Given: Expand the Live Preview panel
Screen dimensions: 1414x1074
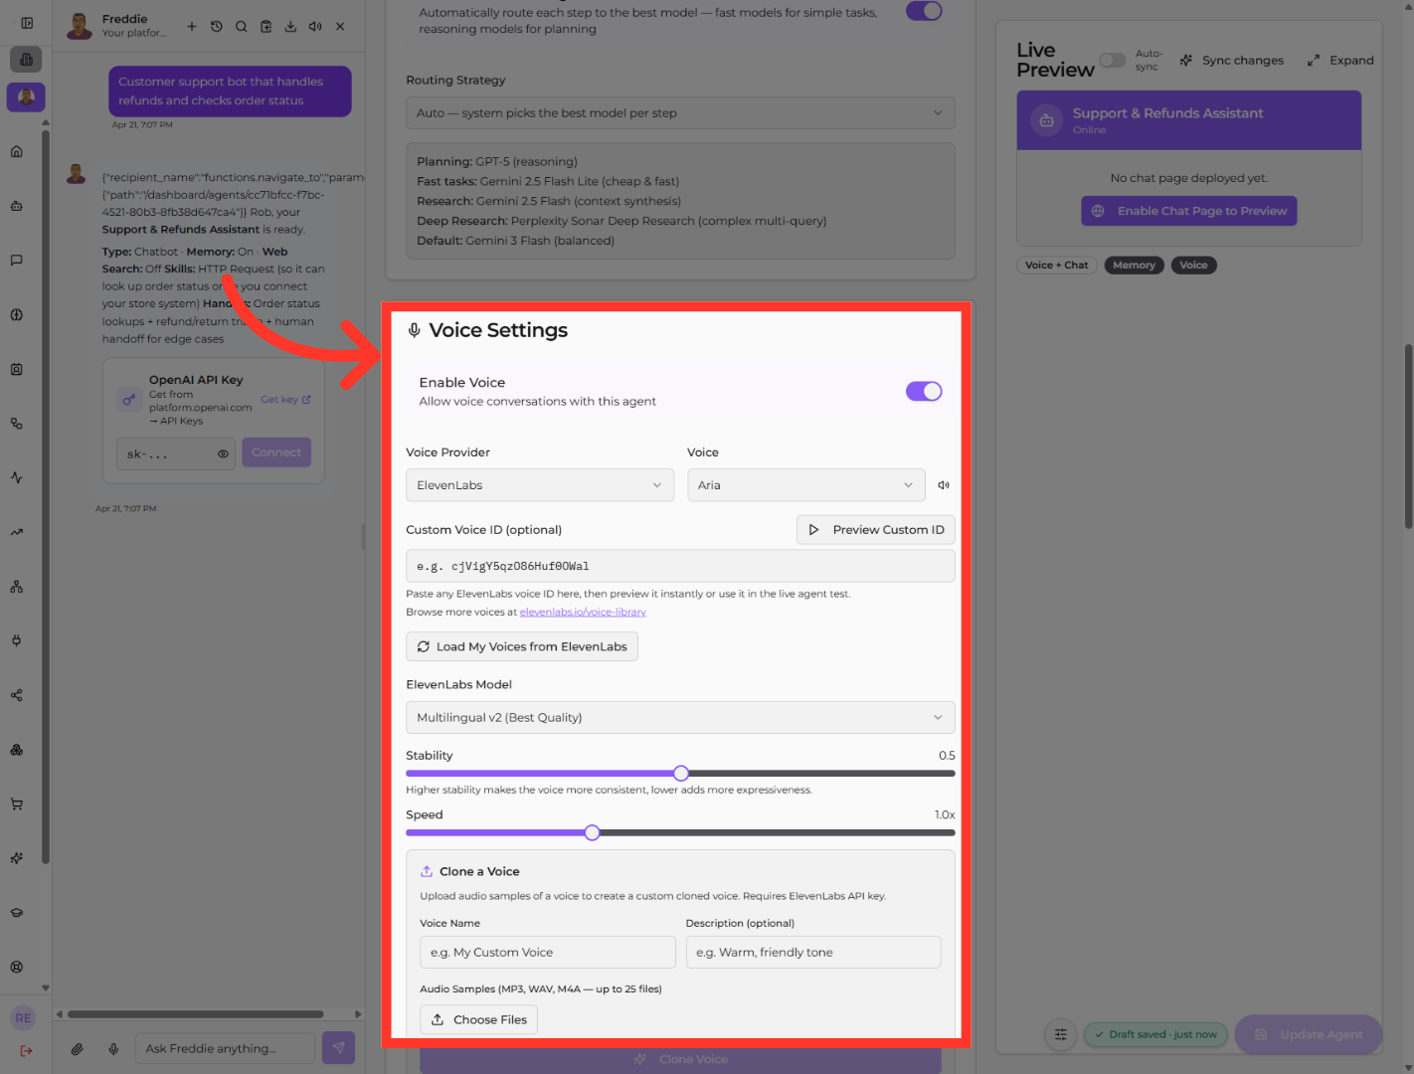Looking at the screenshot, I should (x=1340, y=61).
